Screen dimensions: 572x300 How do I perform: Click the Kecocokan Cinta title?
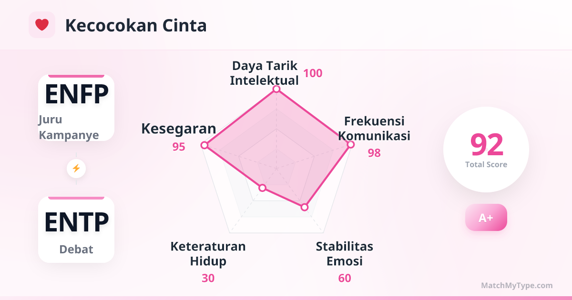tap(136, 26)
